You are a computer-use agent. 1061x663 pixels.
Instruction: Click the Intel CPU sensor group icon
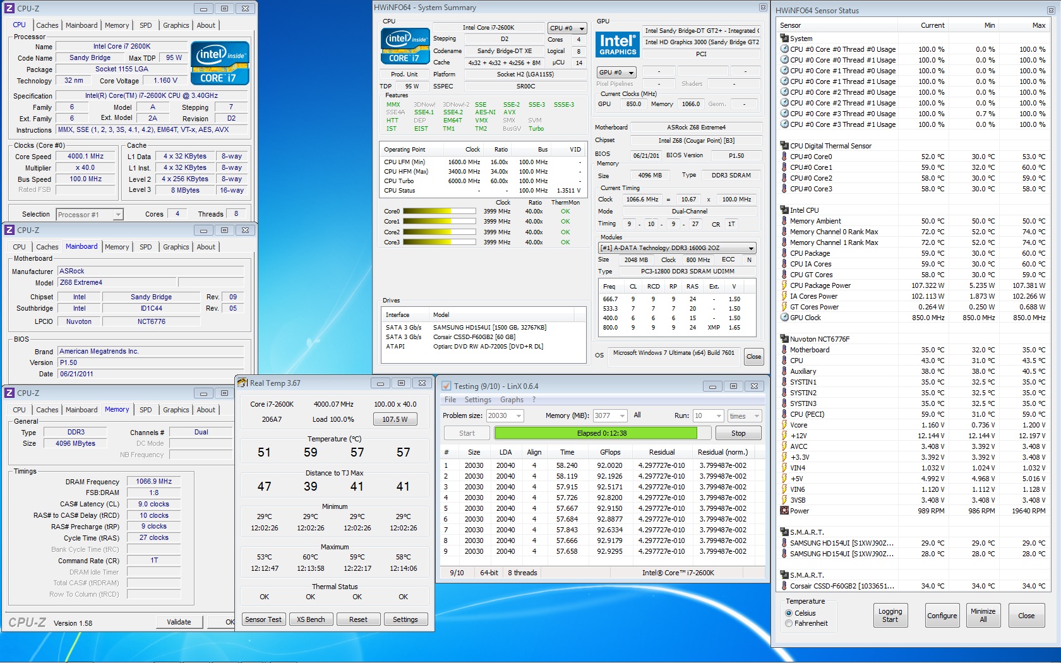coord(784,210)
